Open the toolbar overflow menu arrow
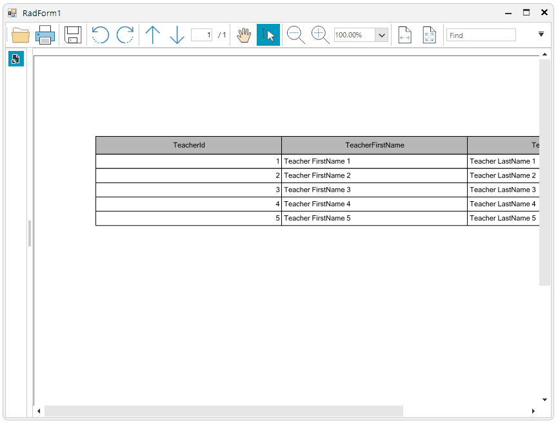This screenshot has width=558, height=423. (541, 34)
